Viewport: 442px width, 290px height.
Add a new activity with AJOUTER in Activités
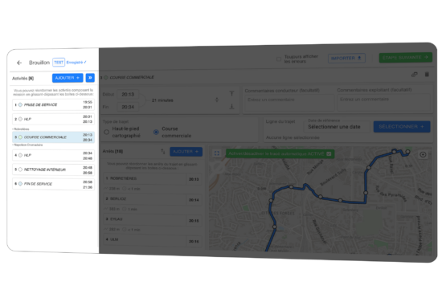tap(68, 78)
